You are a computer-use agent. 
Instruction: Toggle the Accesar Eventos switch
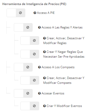coord(23,93)
